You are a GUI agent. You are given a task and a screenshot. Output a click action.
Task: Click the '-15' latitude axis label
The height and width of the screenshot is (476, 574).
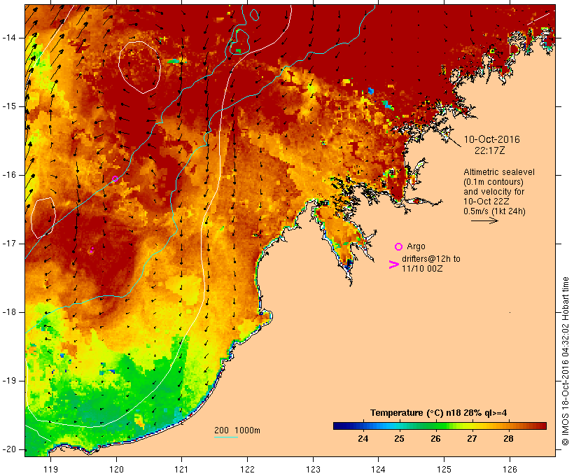[x=9, y=106]
